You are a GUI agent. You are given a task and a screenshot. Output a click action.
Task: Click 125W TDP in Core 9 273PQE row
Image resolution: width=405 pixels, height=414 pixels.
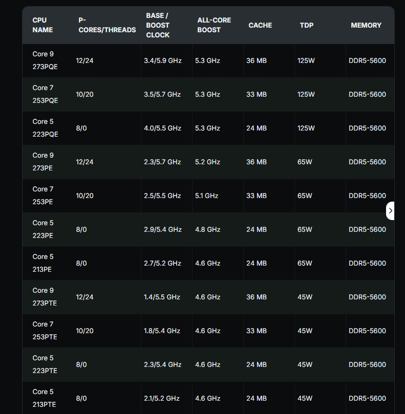coord(306,61)
